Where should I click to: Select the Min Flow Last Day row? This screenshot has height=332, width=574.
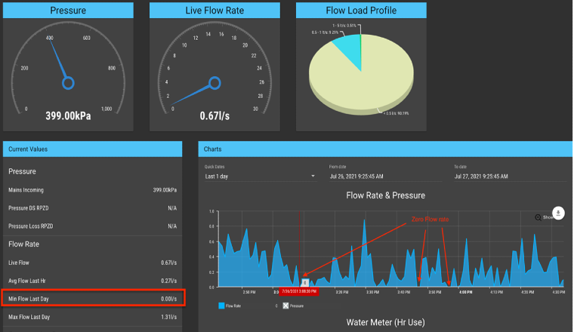click(92, 299)
